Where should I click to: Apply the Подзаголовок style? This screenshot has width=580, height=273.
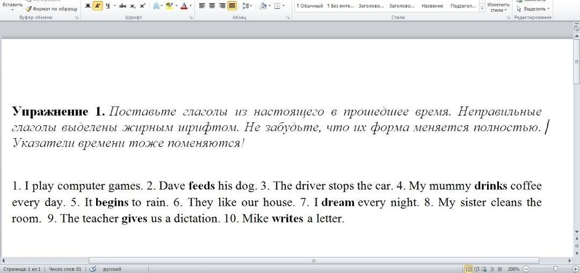(x=463, y=6)
